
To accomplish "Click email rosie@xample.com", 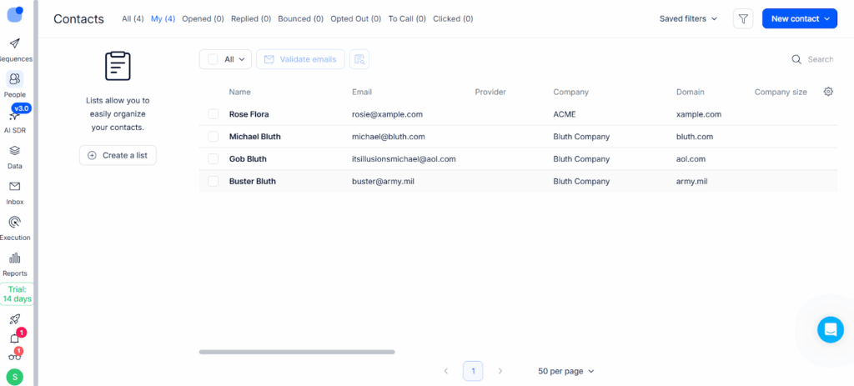I will click(x=387, y=114).
